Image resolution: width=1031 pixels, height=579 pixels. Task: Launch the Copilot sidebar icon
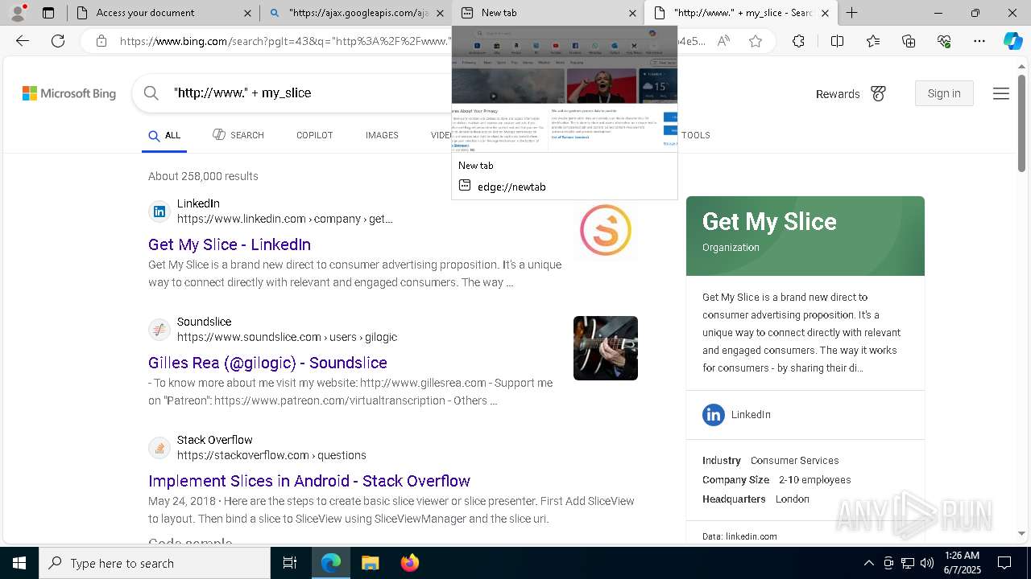pos(1012,41)
